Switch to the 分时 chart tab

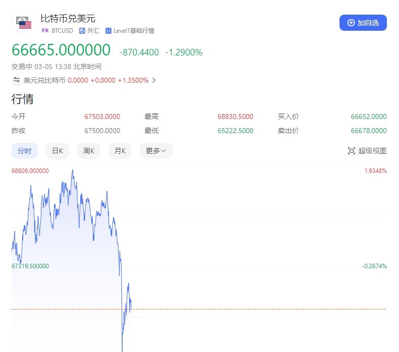point(25,151)
